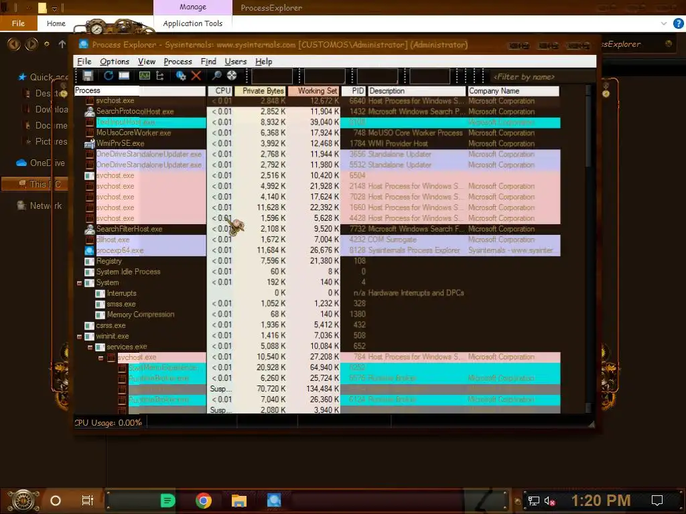Click the icon beside SearchProtocolHost.exe
Image resolution: width=686 pixels, height=514 pixels.
pyautogui.click(x=90, y=112)
